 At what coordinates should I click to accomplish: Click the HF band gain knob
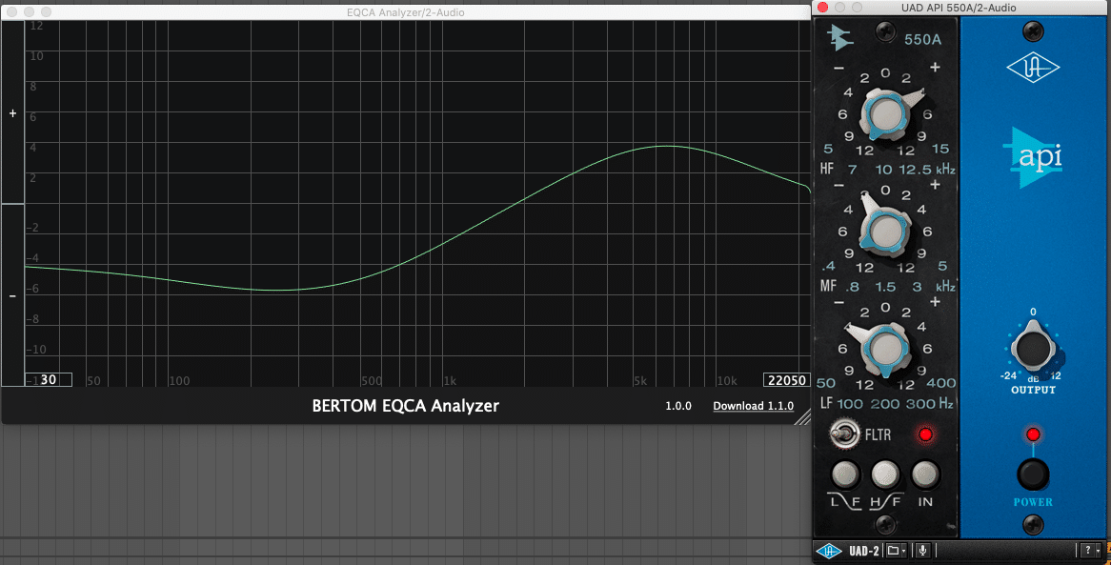(x=884, y=115)
